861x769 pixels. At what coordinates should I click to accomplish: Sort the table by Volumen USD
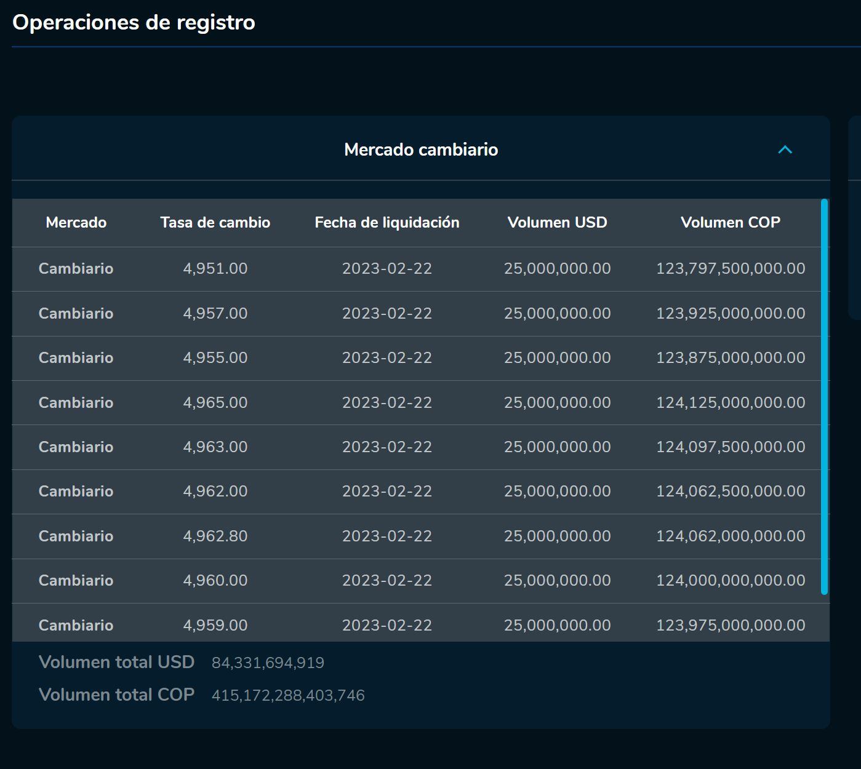point(556,223)
